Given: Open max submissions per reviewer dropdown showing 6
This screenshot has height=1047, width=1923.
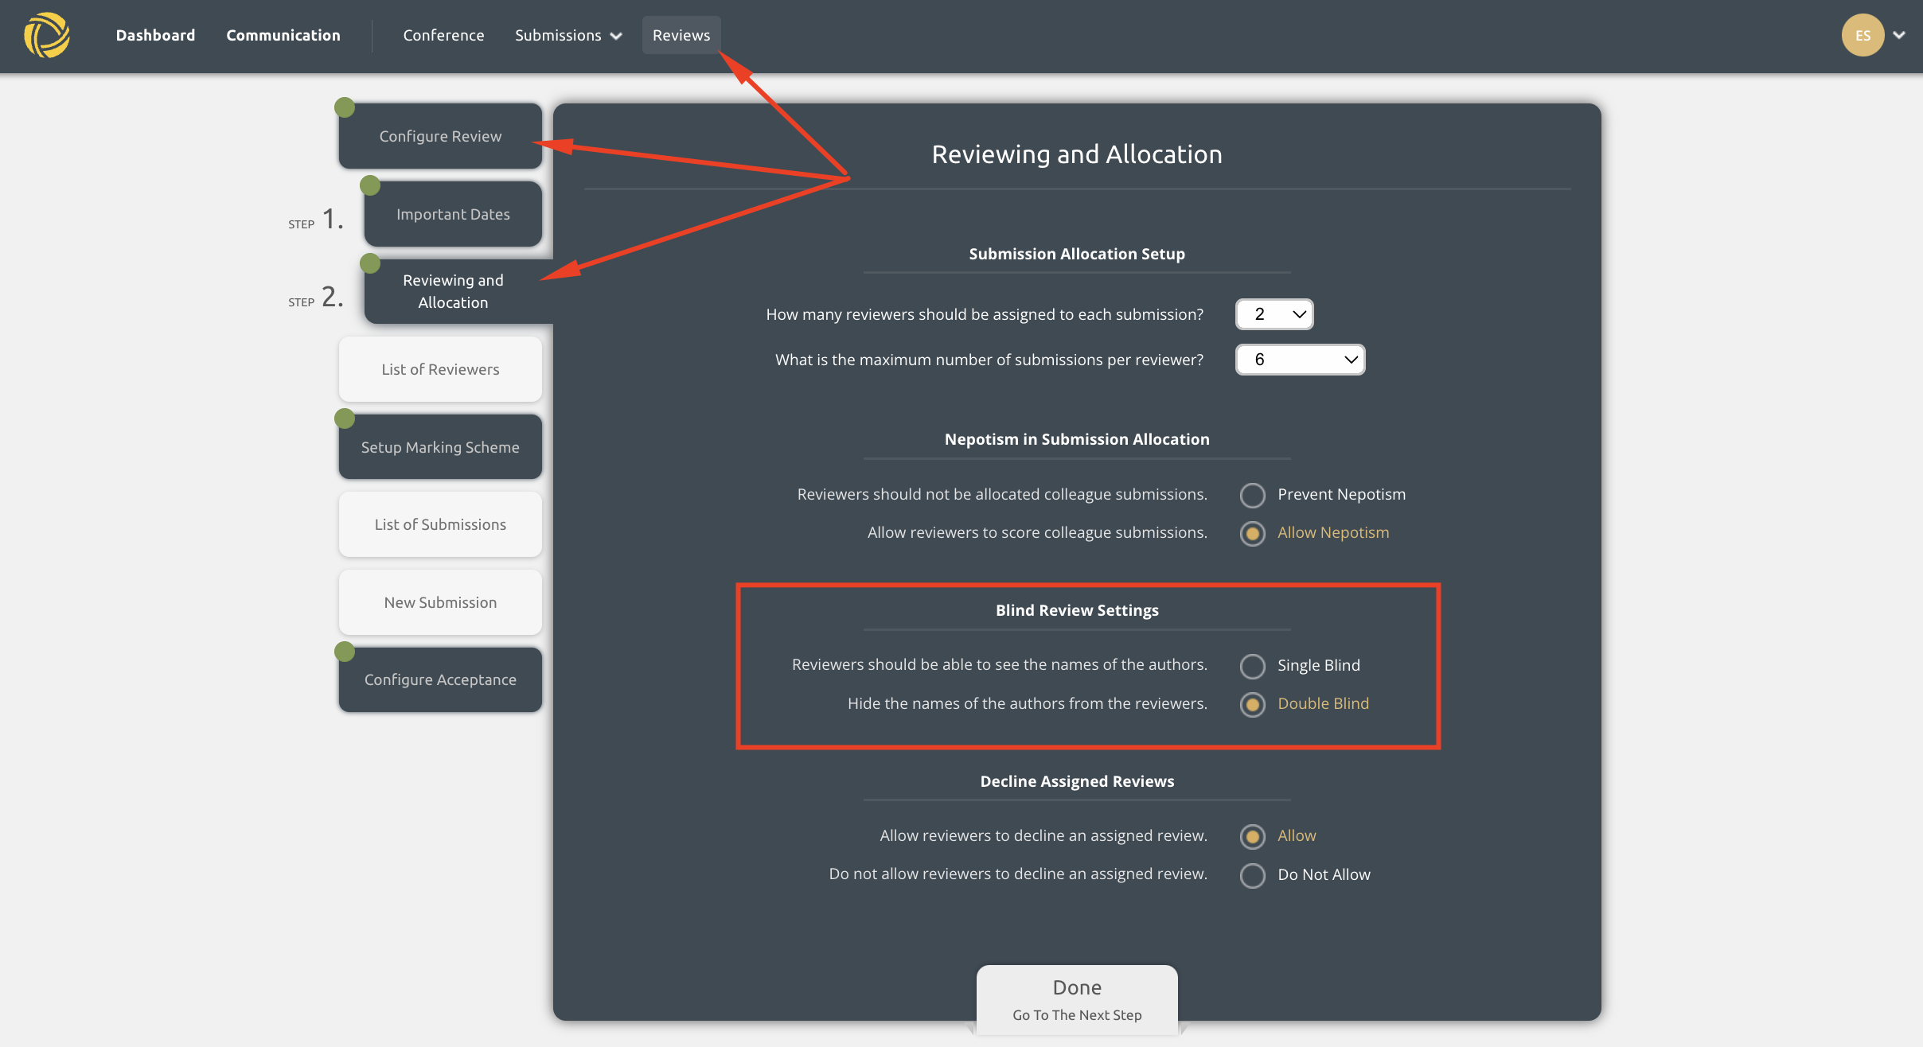Looking at the screenshot, I should pos(1300,360).
